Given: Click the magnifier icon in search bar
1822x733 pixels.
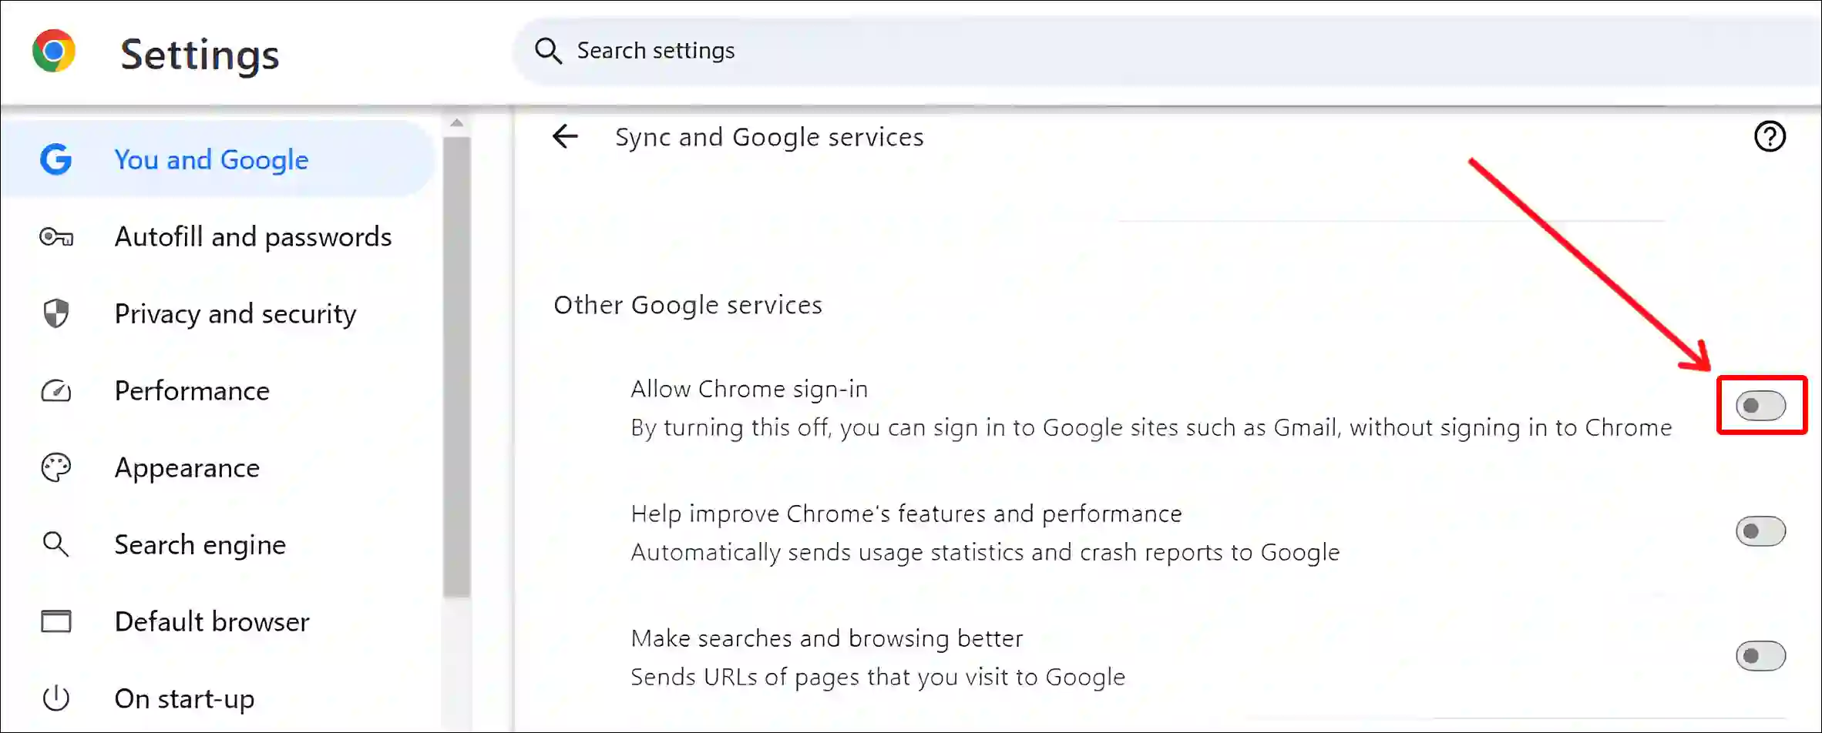Looking at the screenshot, I should pos(548,51).
